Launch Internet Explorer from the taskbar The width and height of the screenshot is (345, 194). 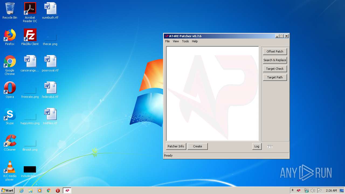21,190
